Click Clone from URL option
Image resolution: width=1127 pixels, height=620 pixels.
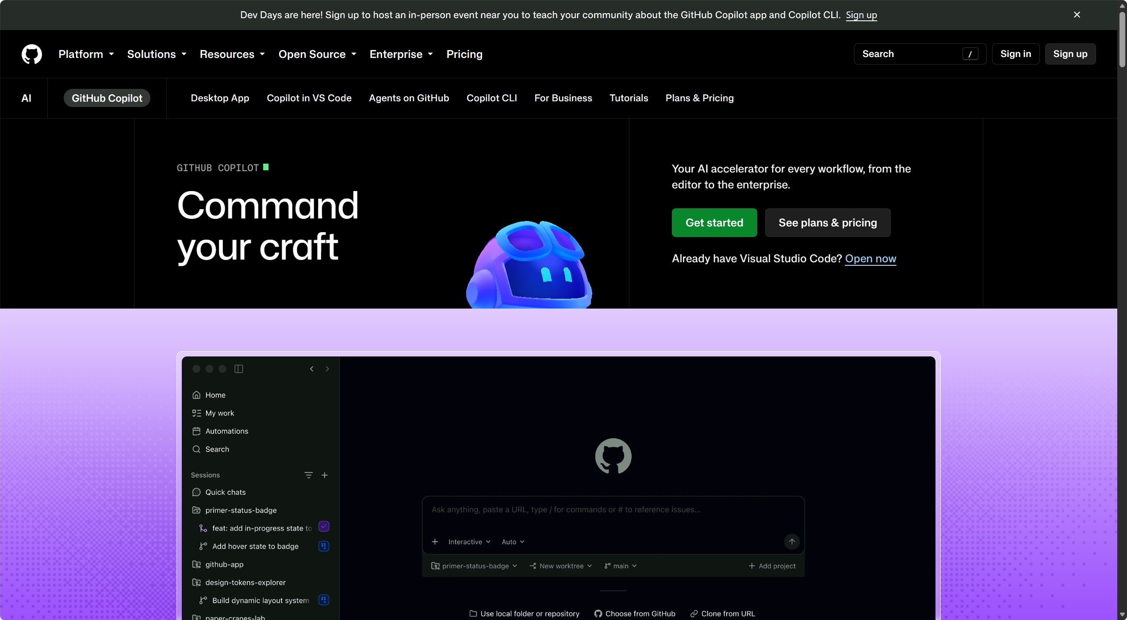[723, 614]
